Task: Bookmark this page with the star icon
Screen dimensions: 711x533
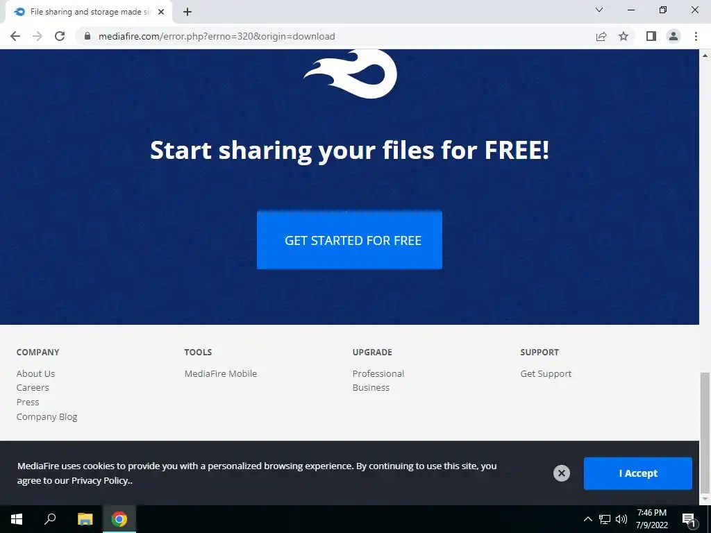Action: pyautogui.click(x=624, y=36)
